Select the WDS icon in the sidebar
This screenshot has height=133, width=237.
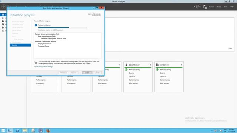tap(3, 31)
